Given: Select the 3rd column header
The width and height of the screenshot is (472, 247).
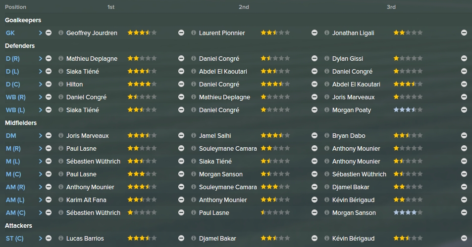Looking at the screenshot, I should [x=391, y=7].
